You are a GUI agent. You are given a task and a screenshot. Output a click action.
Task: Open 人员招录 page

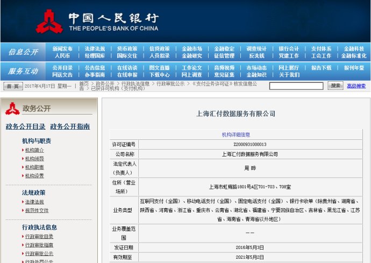(x=160, y=56)
